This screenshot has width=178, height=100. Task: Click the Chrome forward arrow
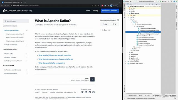[x=5, y=6]
